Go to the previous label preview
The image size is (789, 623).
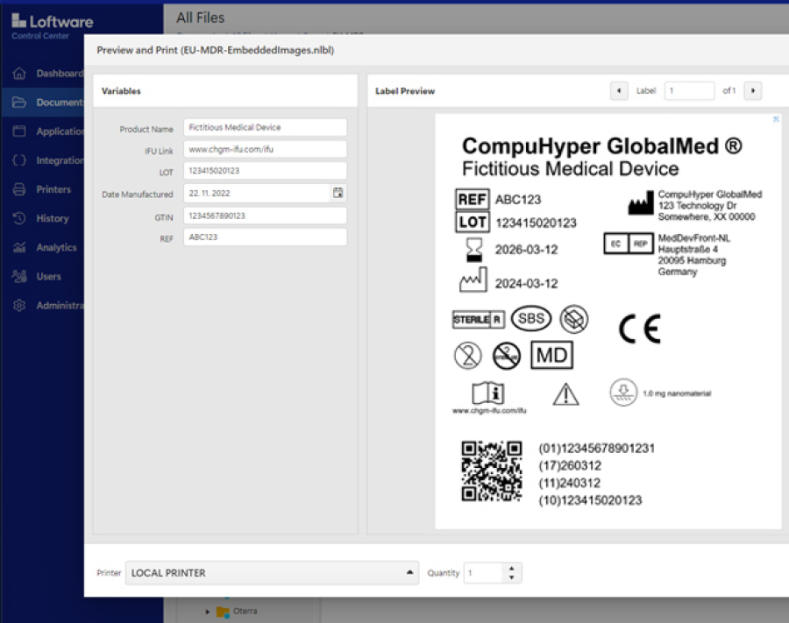tap(619, 90)
